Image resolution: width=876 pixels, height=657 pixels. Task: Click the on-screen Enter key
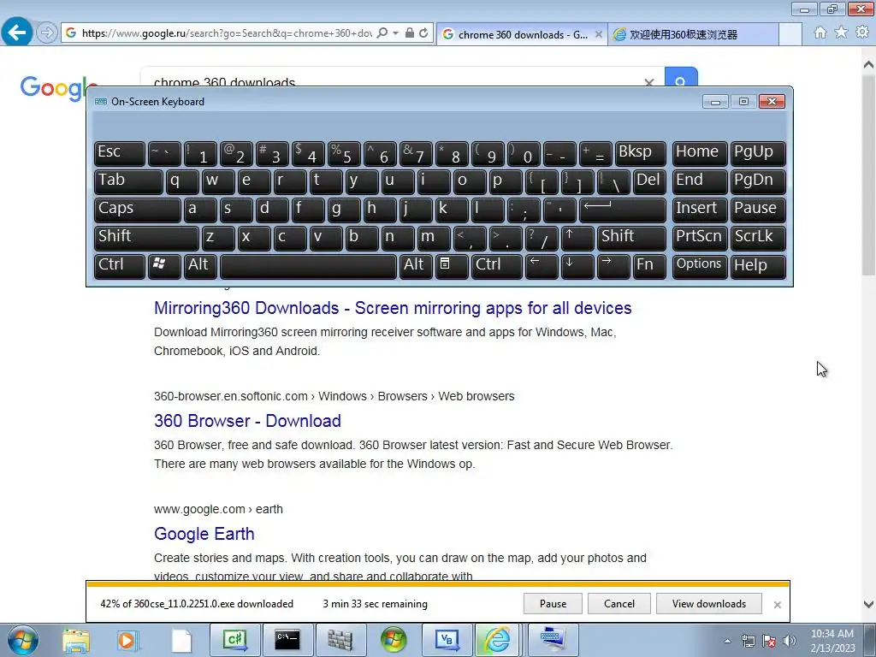pyautogui.click(x=623, y=210)
